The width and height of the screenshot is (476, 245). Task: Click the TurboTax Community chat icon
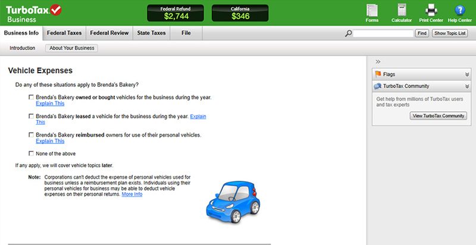point(377,86)
